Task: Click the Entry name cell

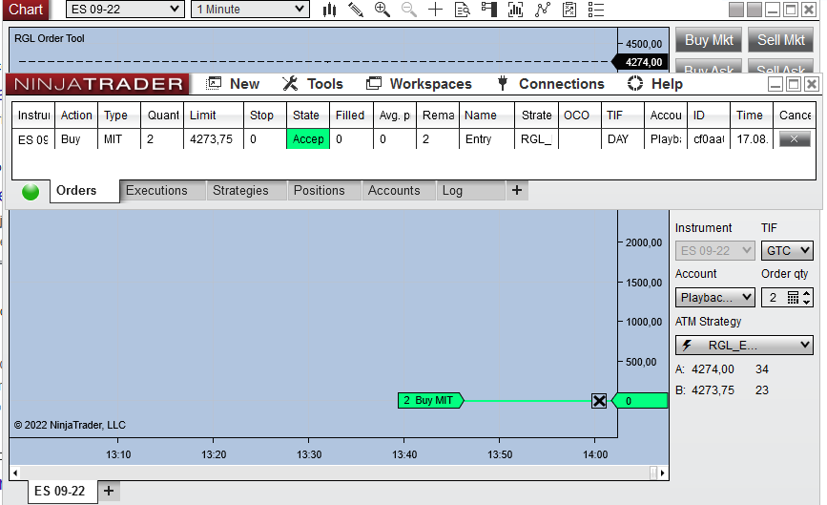Action: [x=486, y=139]
